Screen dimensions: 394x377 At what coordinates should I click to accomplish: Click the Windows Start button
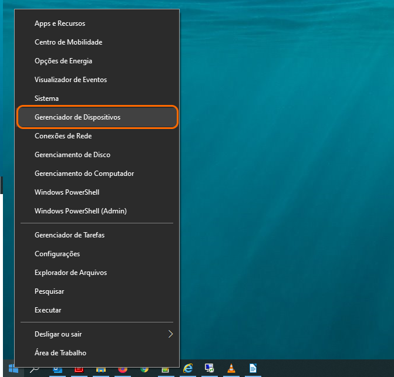14,368
